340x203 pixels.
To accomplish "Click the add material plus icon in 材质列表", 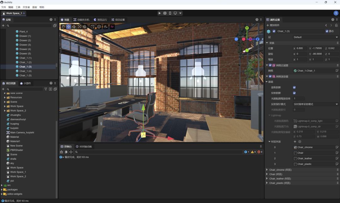I will (295, 142).
